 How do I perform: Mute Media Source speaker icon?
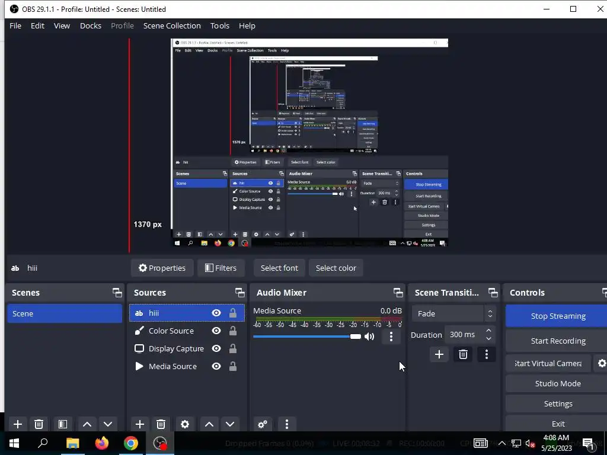click(369, 337)
